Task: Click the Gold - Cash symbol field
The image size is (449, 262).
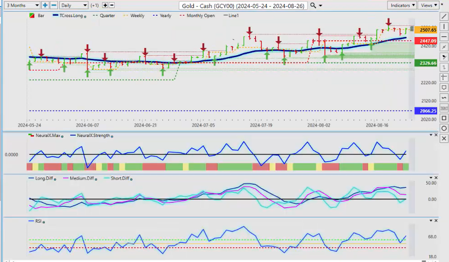Action: [x=243, y=5]
